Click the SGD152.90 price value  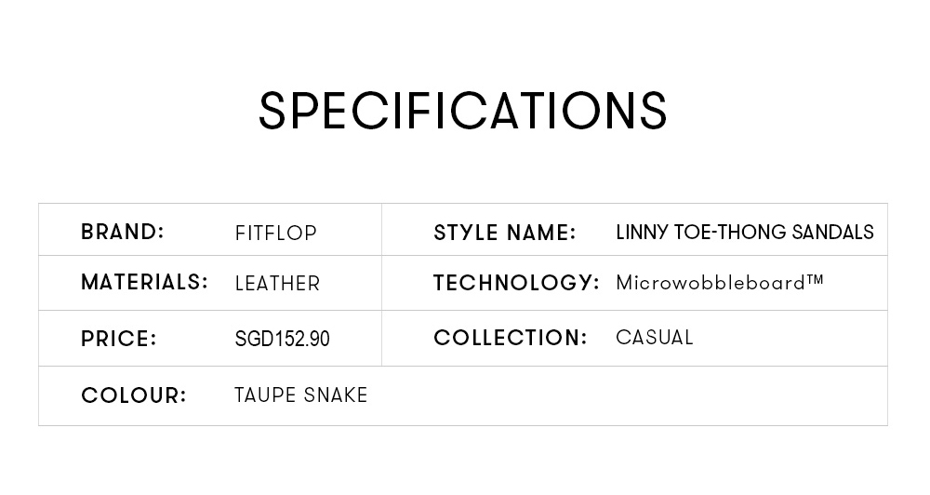(283, 339)
